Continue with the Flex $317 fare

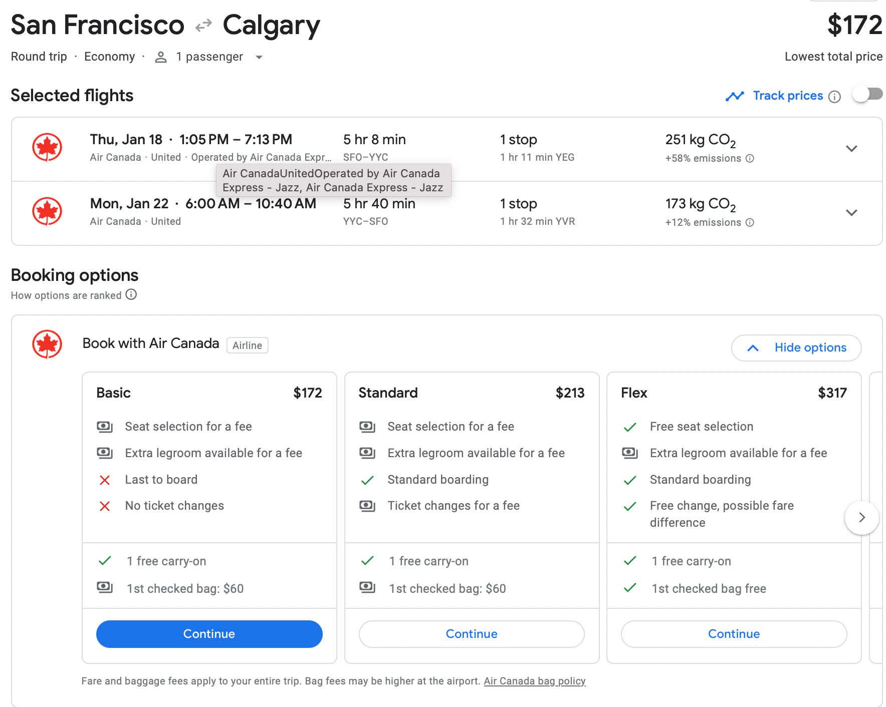click(x=734, y=634)
